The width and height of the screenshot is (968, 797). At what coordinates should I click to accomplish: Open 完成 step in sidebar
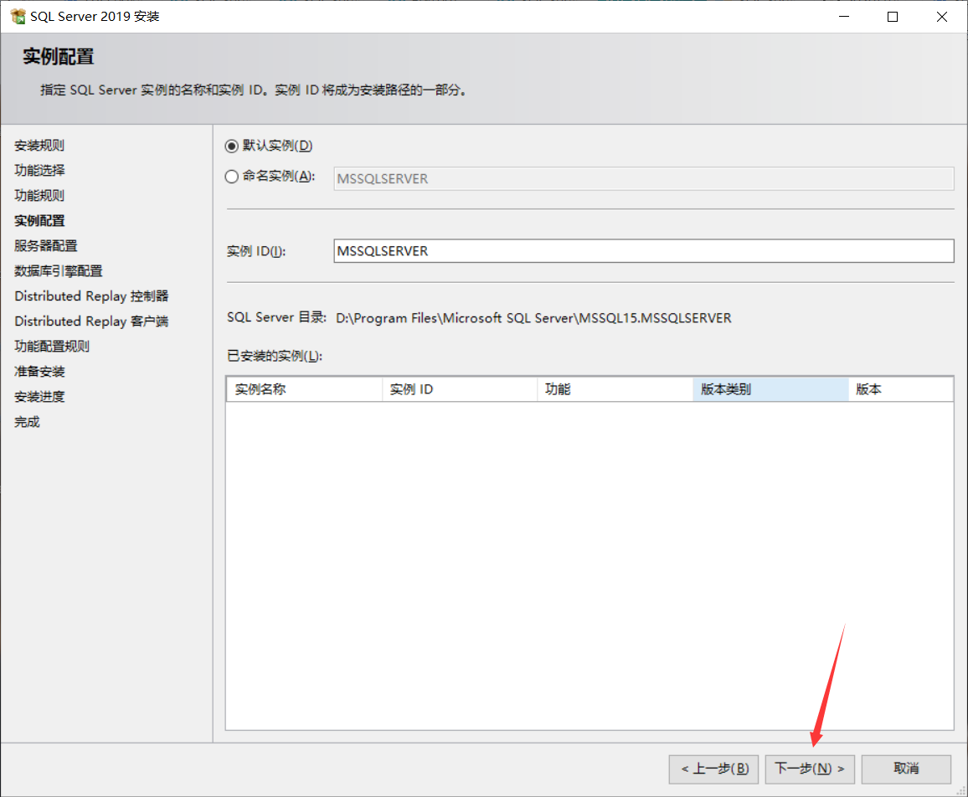[27, 422]
